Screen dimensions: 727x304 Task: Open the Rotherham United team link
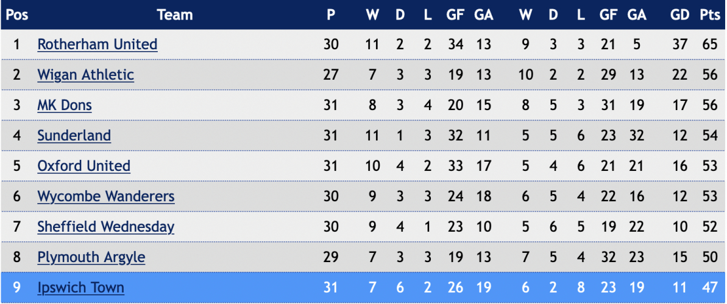tap(98, 44)
